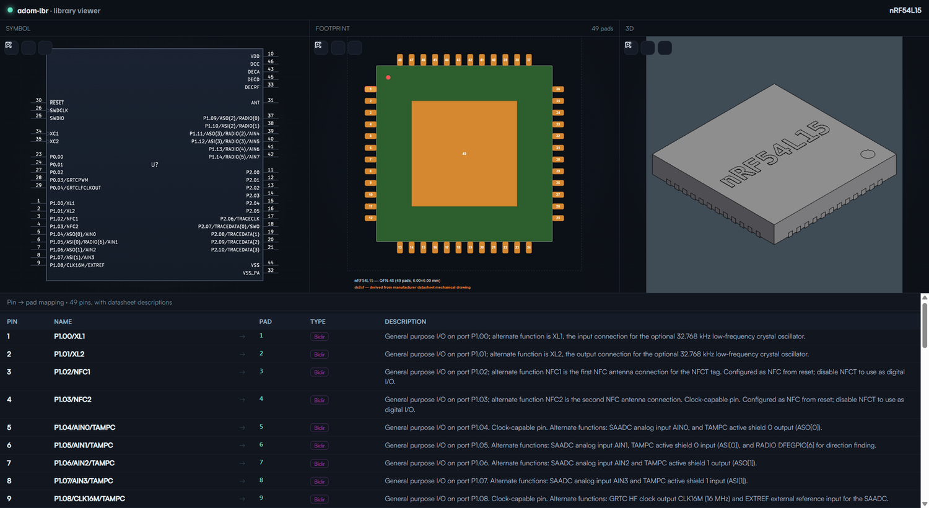Click the orange center thermal pad 49

pos(464,154)
